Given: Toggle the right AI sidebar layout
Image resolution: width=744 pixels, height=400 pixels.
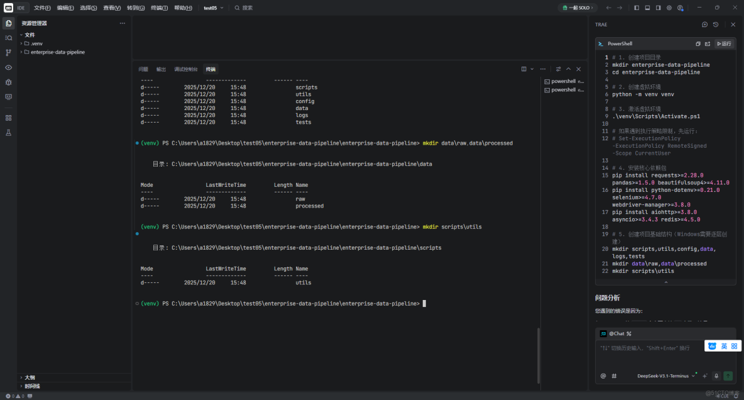Looking at the screenshot, I should click(658, 8).
